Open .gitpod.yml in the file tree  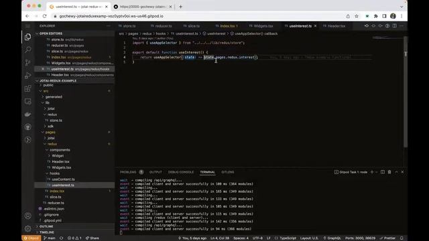click(x=52, y=220)
